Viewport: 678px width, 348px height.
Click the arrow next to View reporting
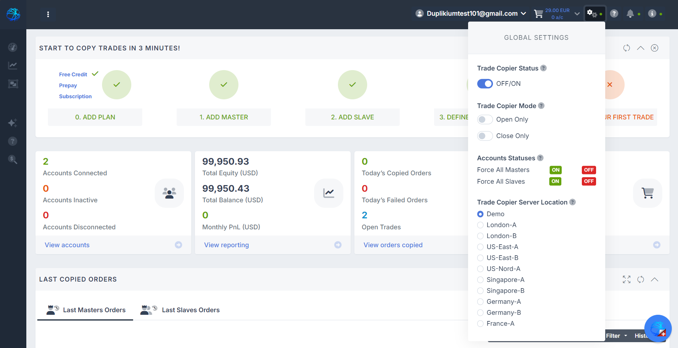338,245
